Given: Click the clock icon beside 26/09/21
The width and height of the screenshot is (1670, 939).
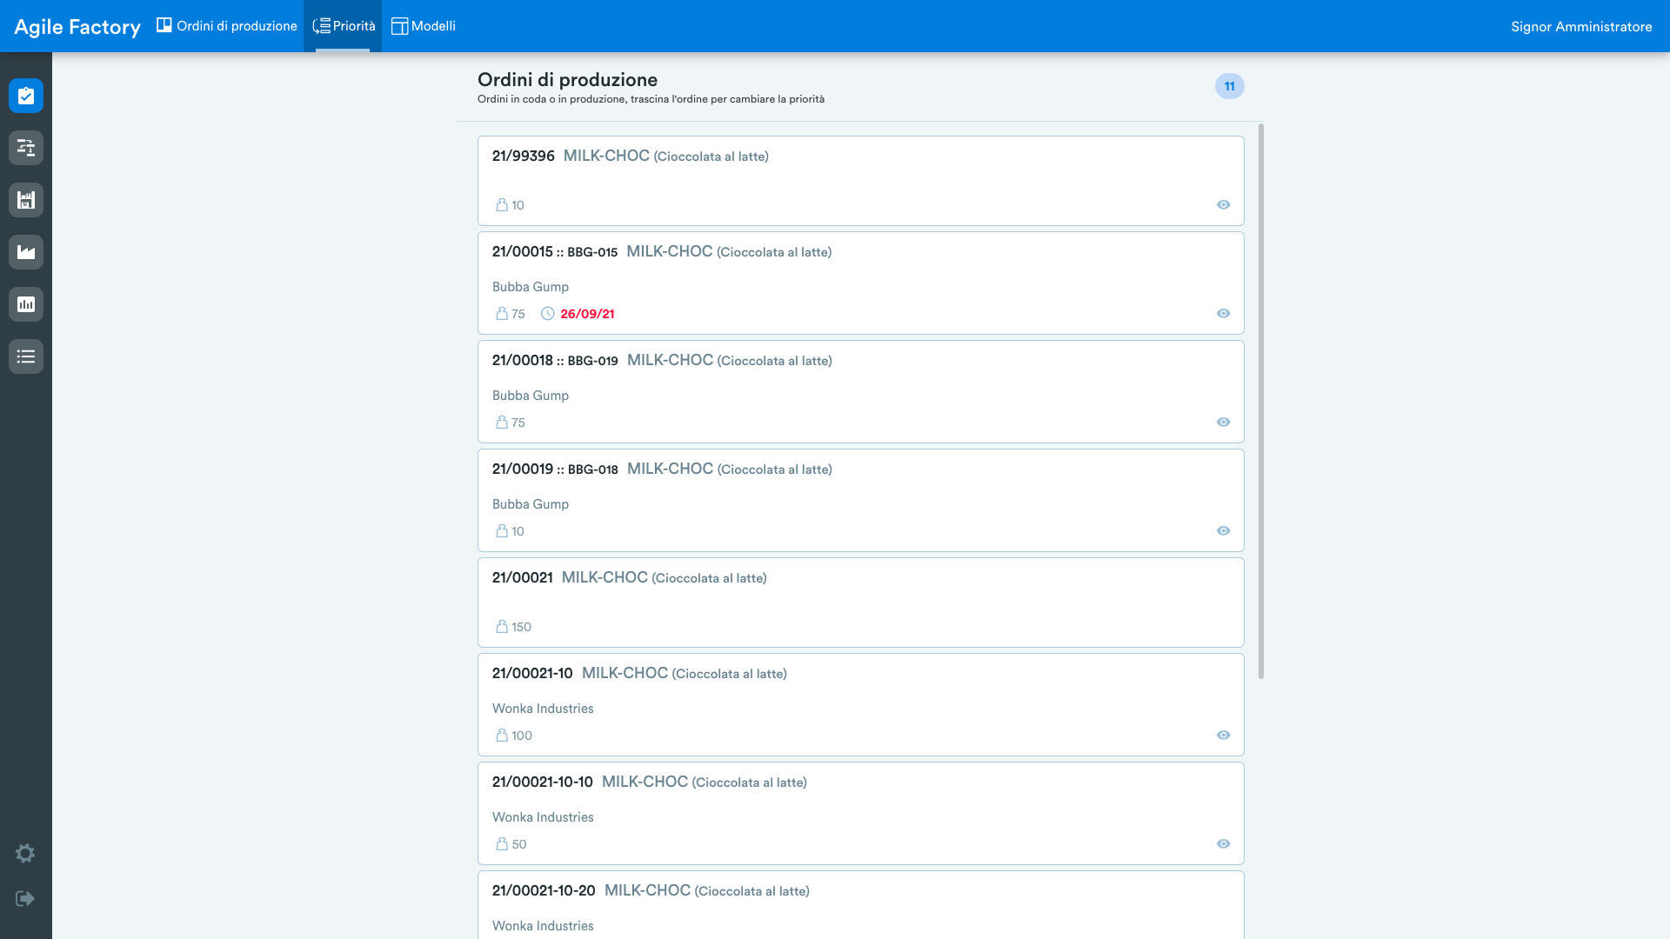Looking at the screenshot, I should pyautogui.click(x=548, y=314).
